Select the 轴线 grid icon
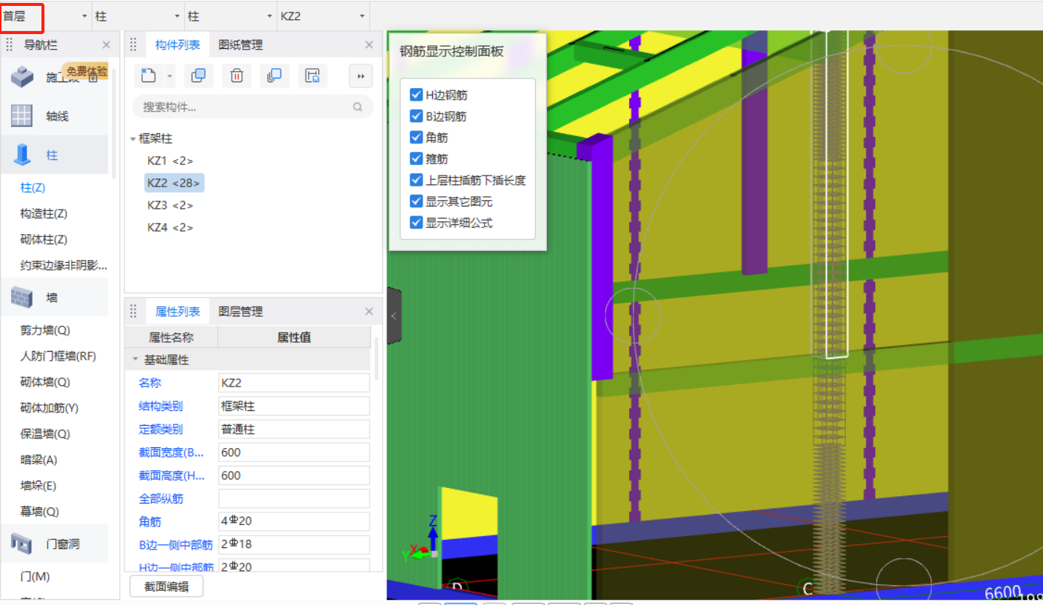 click(x=21, y=116)
